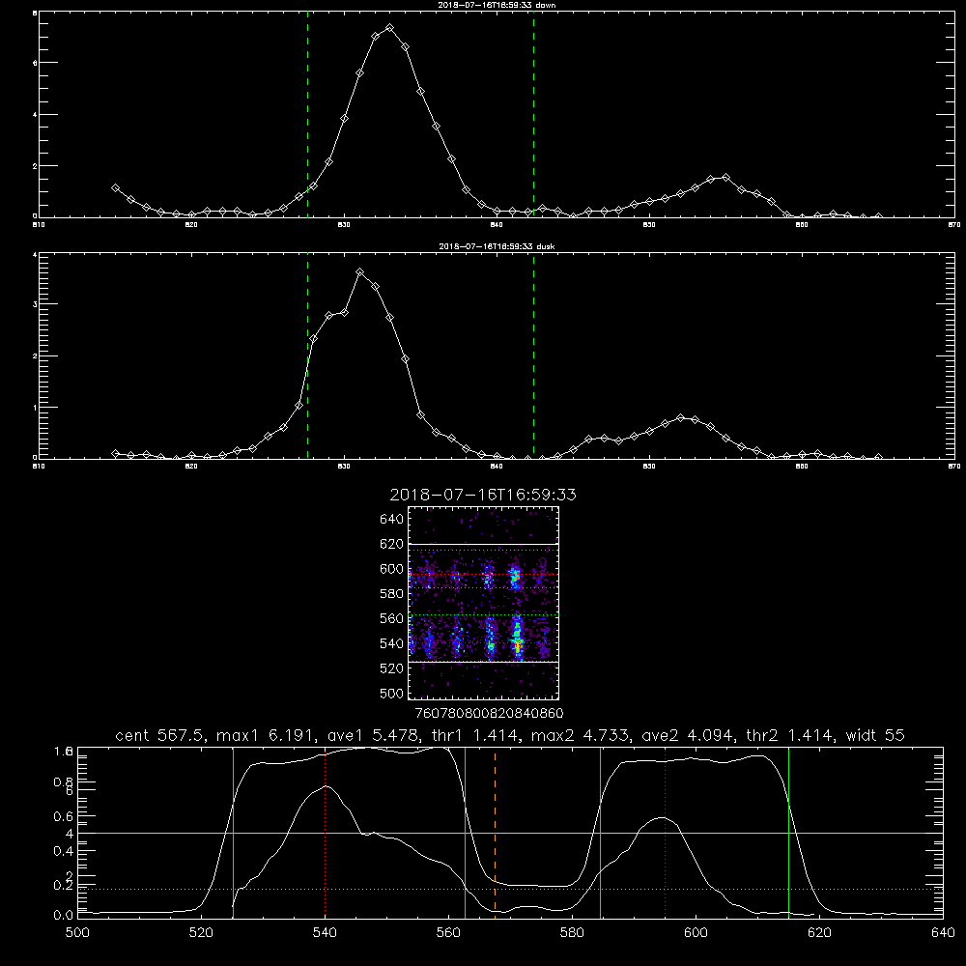Click the spectral image y-axis label 500

[x=392, y=694]
